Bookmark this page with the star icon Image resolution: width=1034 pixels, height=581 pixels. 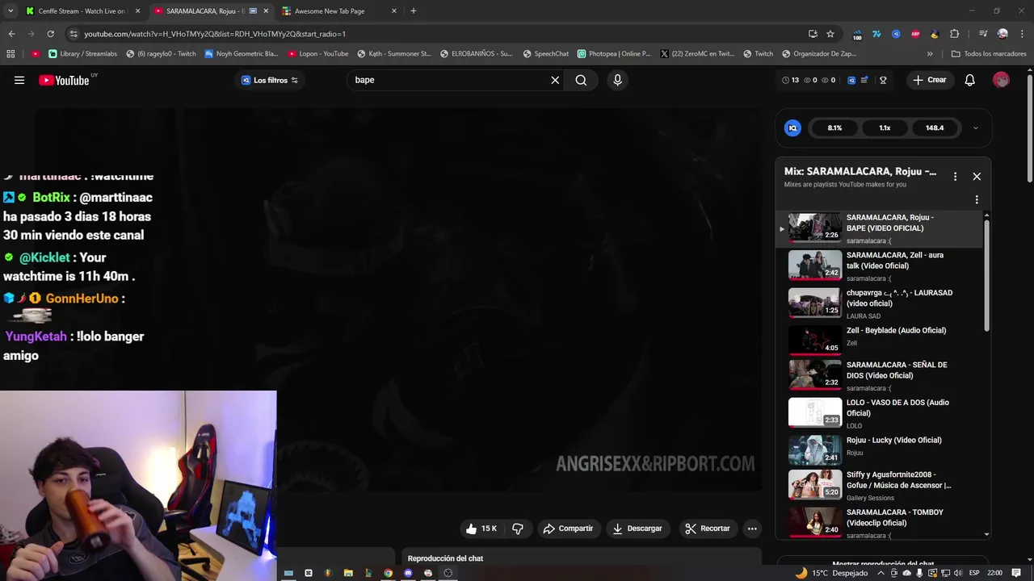point(830,34)
